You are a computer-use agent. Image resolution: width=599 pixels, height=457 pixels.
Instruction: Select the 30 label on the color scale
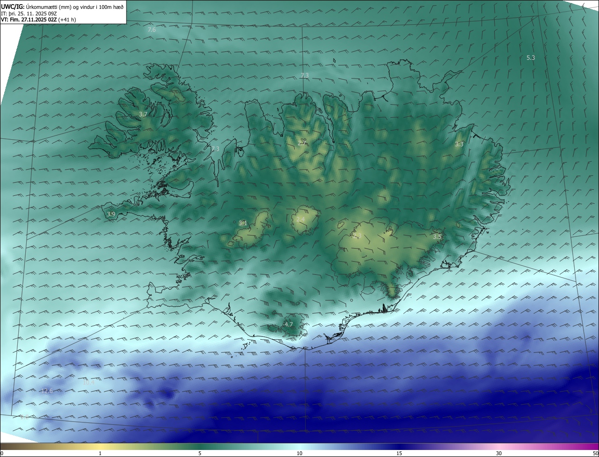499,453
